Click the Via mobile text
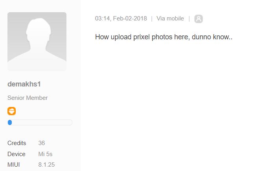The width and height of the screenshot is (254, 171). tap(170, 18)
